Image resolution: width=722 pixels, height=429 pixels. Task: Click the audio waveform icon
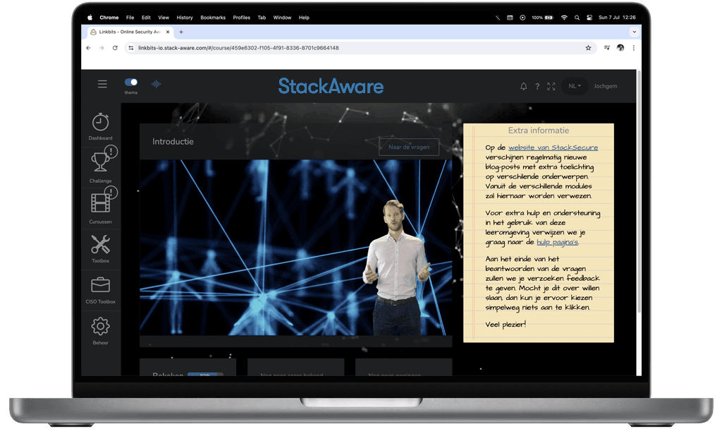(156, 84)
